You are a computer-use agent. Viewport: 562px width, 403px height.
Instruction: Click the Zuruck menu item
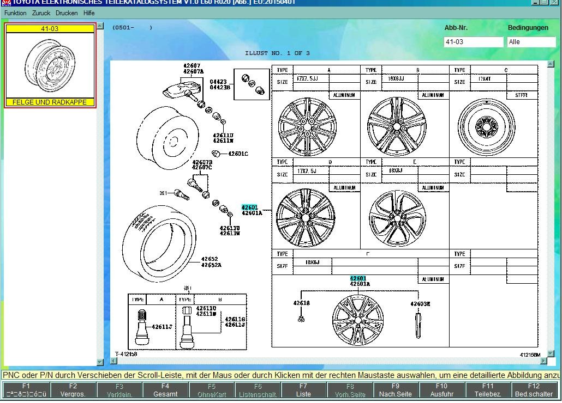coord(41,13)
